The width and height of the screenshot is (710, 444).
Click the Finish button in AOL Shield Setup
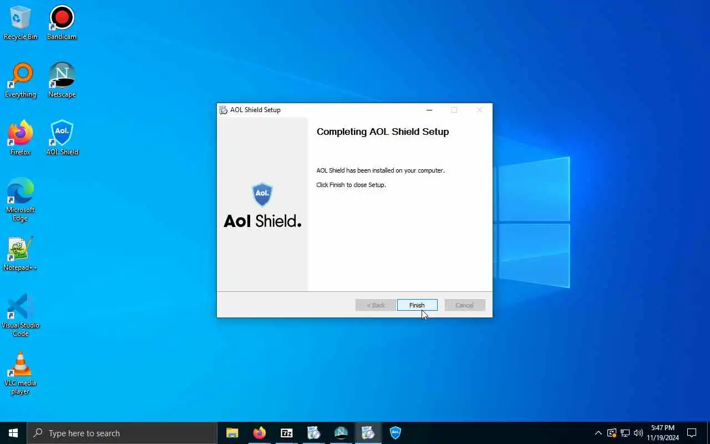[417, 305]
